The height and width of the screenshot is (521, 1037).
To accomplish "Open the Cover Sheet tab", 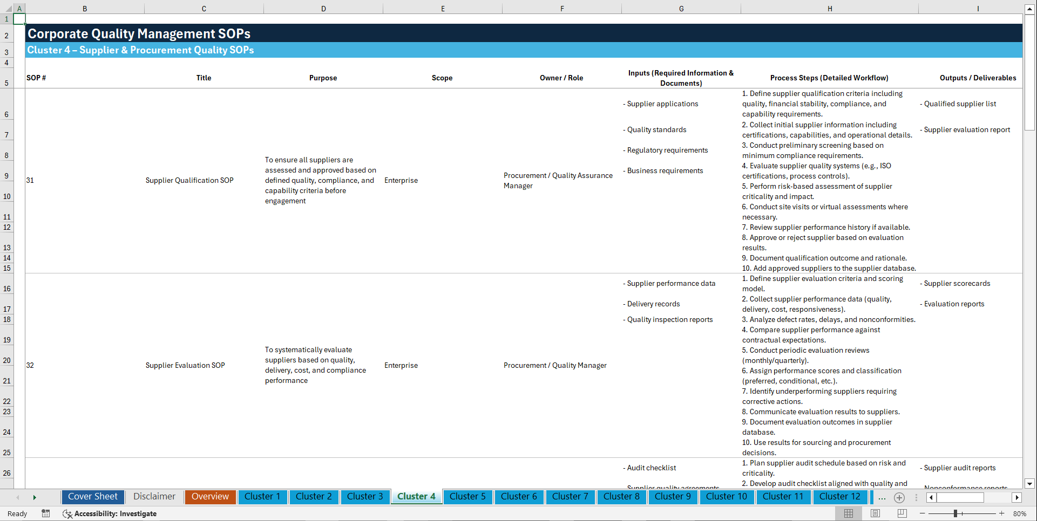I will 93,497.
